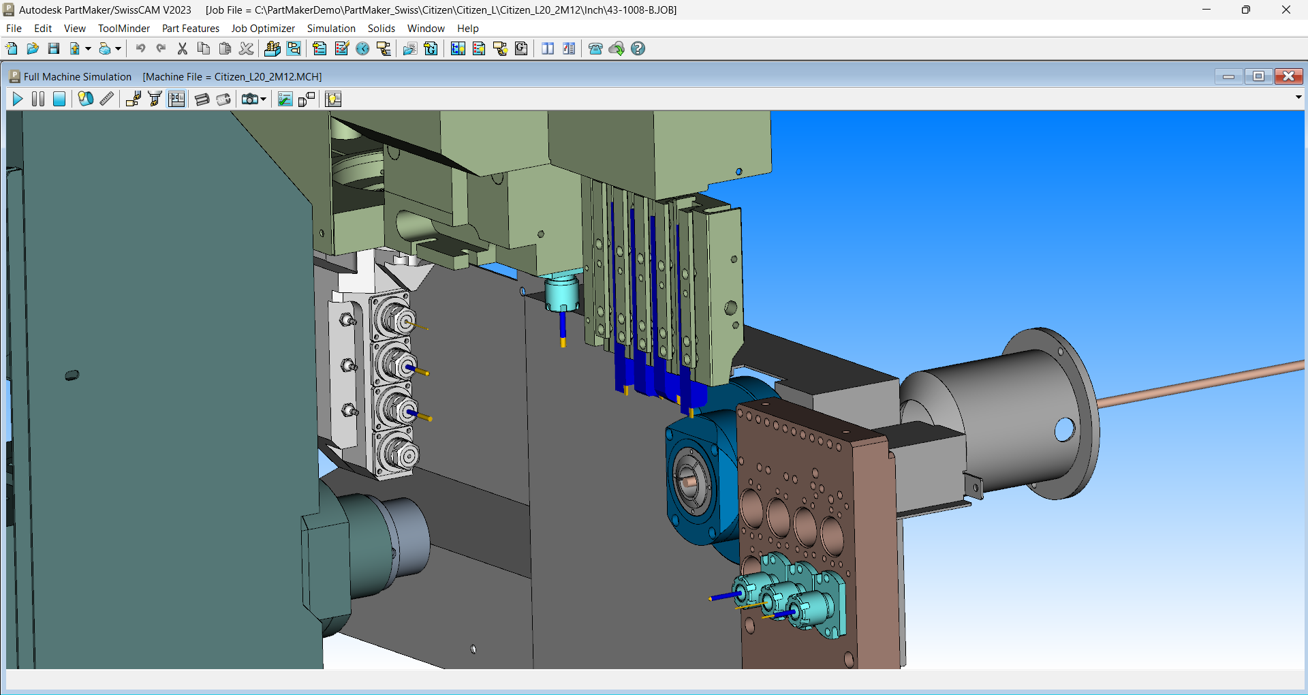Viewport: 1308px width, 695px height.
Task: Click the paste clipboard icon
Action: (x=225, y=48)
